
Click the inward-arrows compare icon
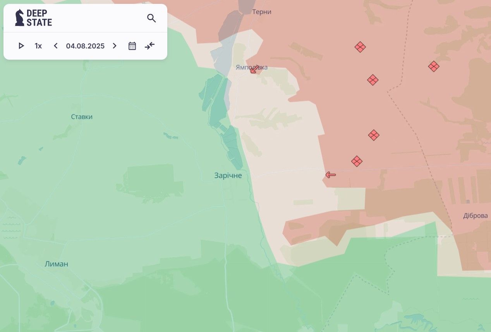pyautogui.click(x=150, y=46)
